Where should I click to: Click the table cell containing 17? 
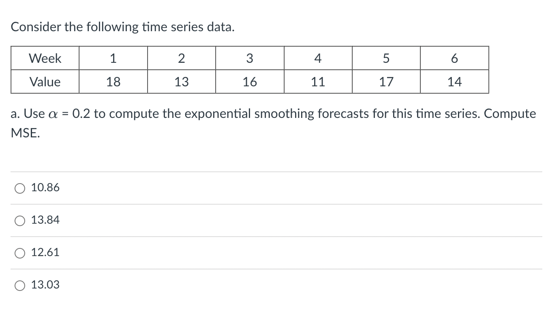(x=386, y=81)
